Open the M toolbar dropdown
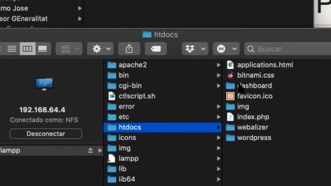This screenshot has height=186, width=331. point(226,49)
